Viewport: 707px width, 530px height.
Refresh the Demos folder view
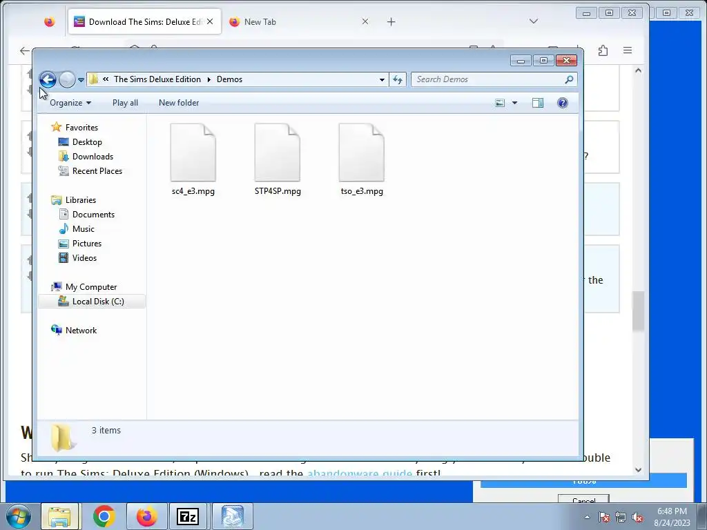click(397, 80)
